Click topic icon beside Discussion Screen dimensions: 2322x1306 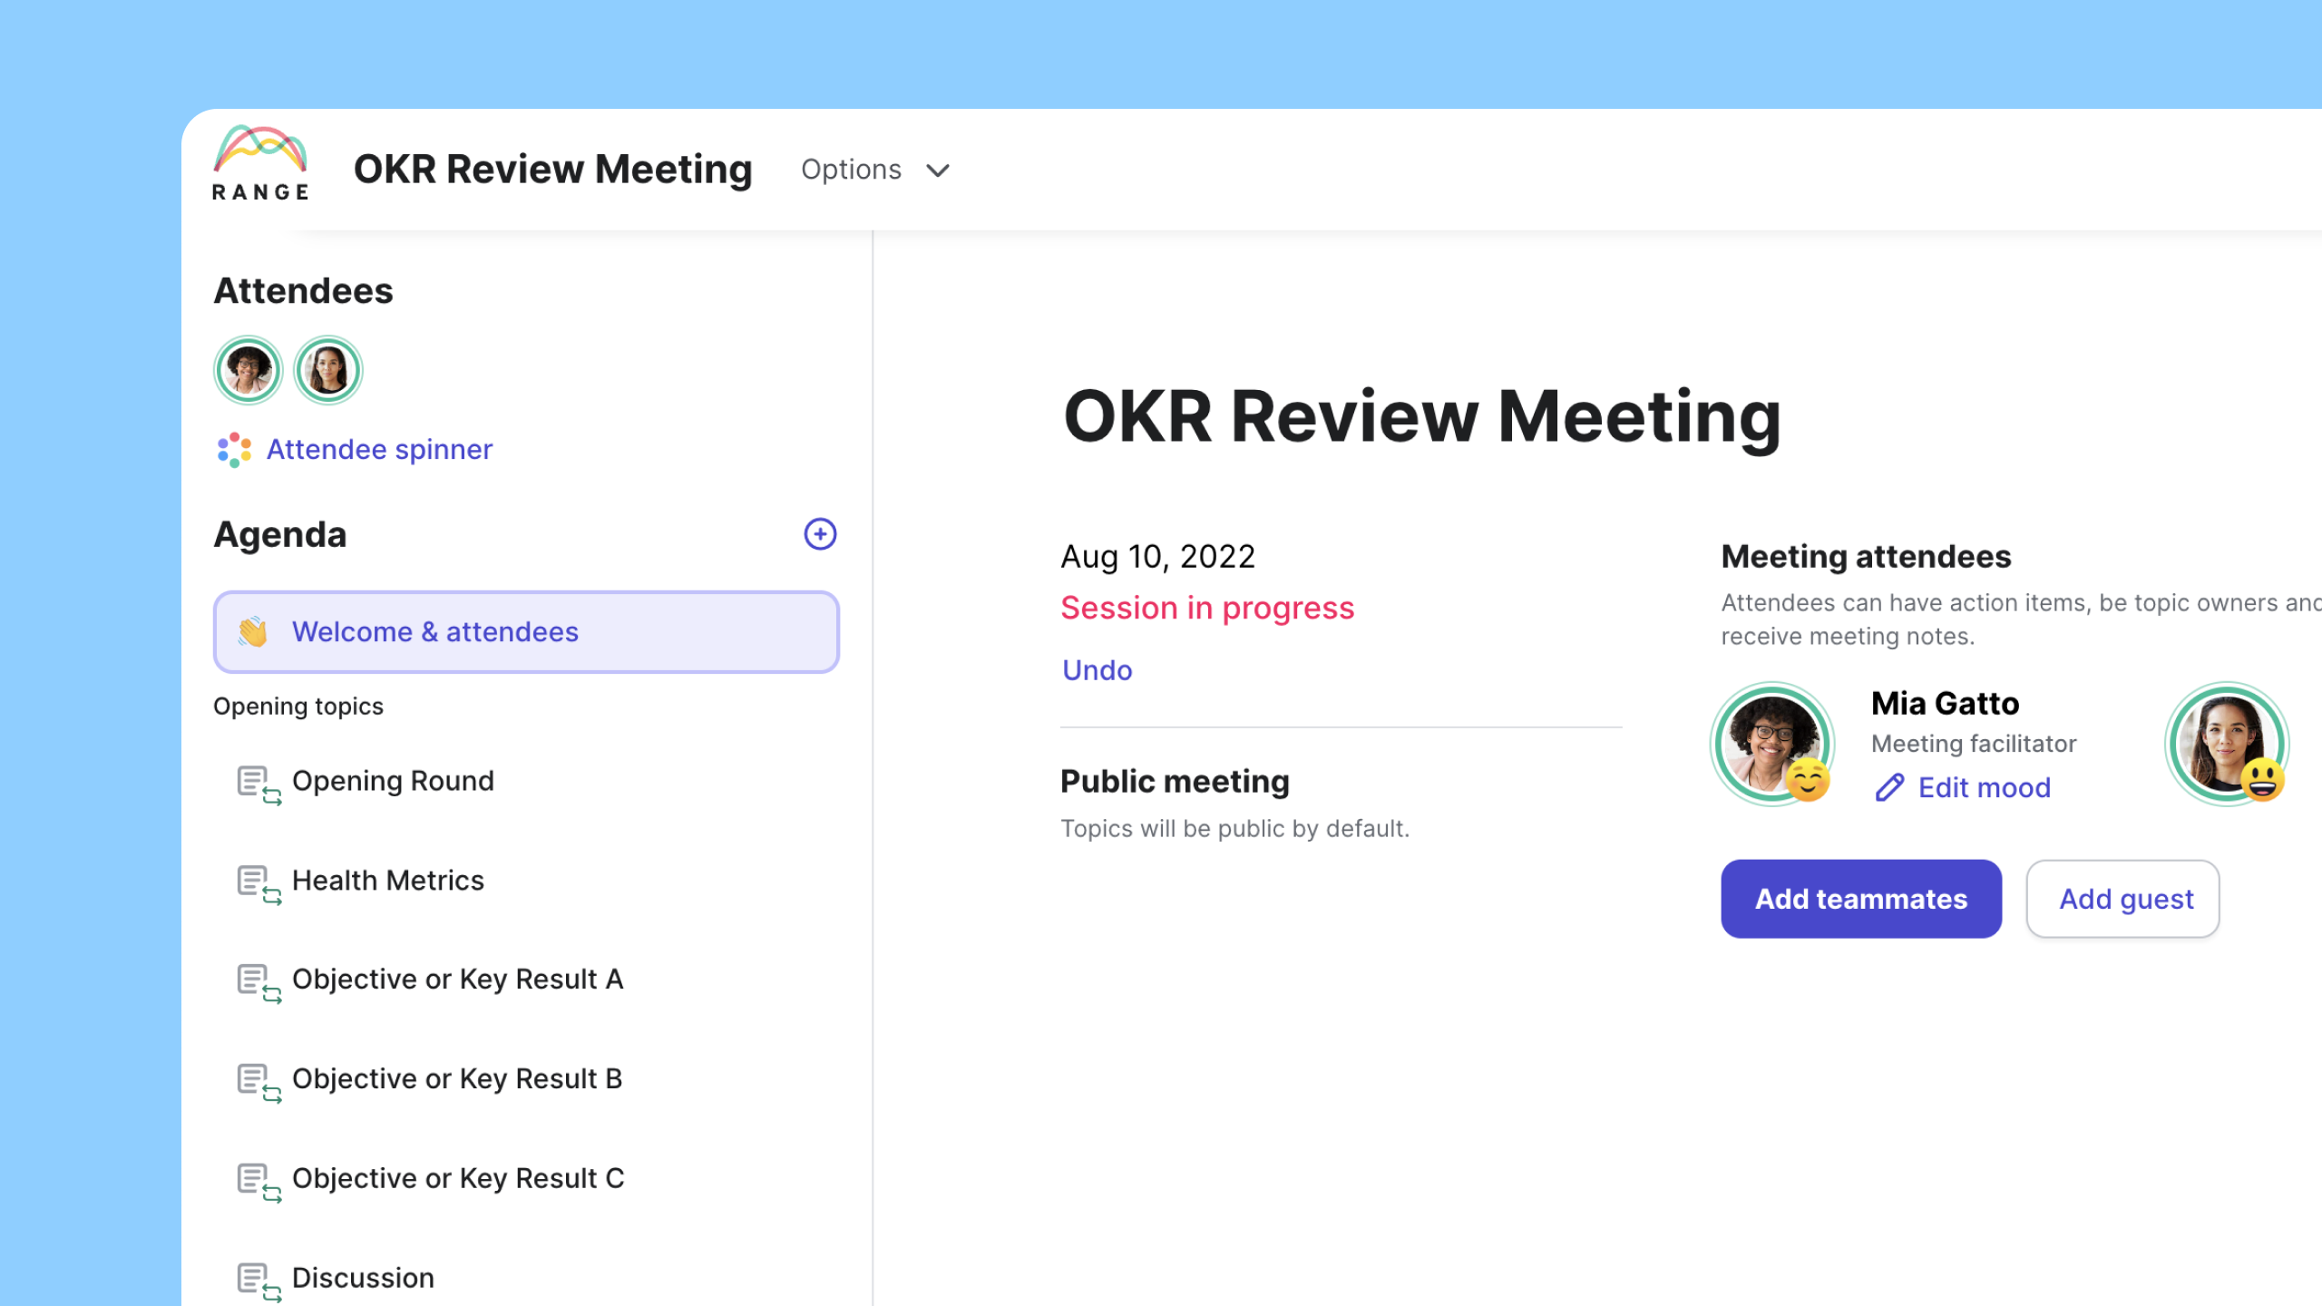click(259, 1282)
